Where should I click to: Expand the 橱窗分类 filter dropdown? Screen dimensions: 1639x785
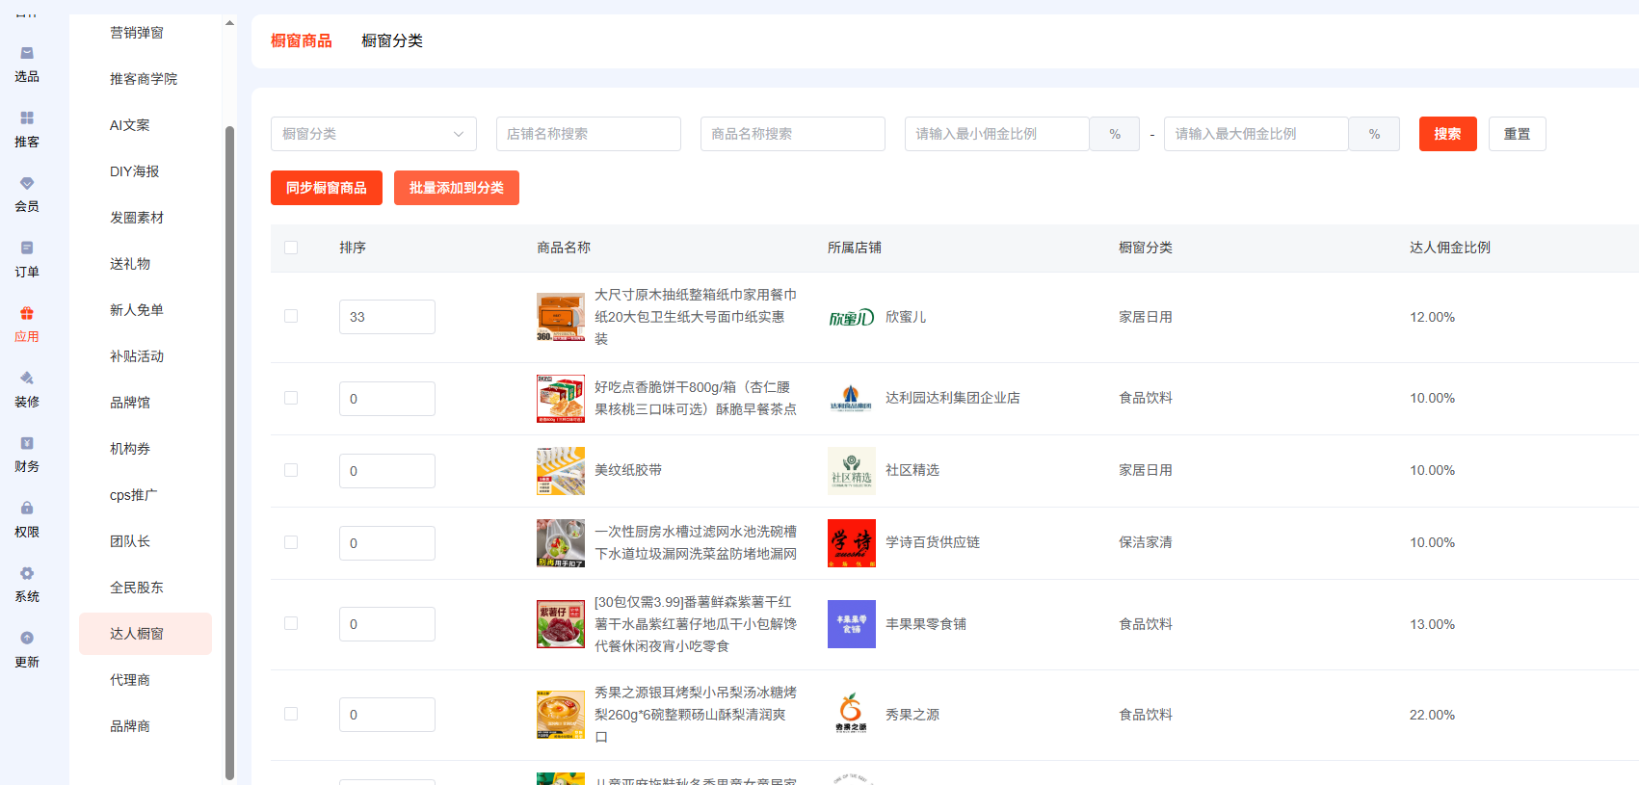373,134
